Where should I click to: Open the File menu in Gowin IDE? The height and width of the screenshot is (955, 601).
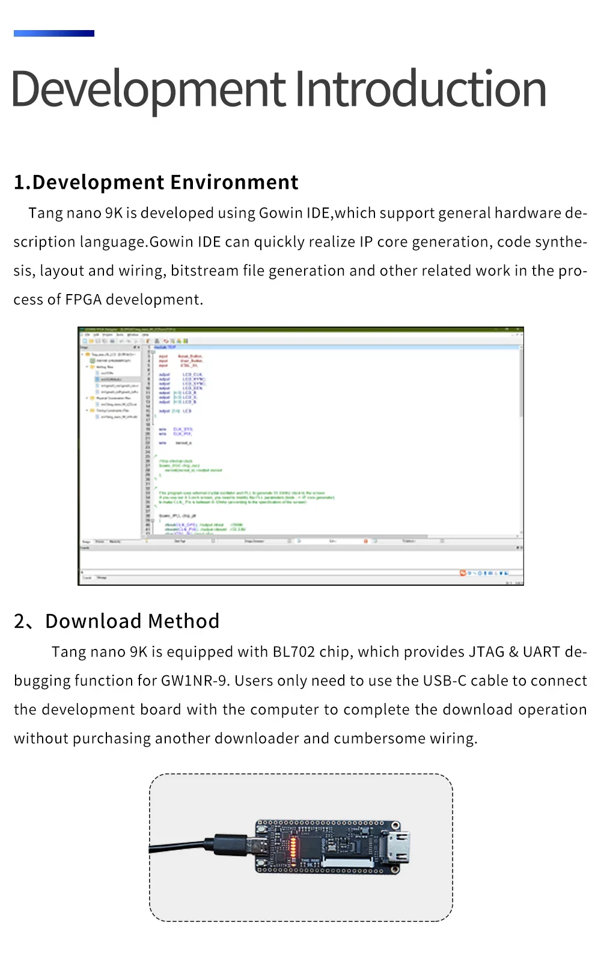click(x=88, y=335)
